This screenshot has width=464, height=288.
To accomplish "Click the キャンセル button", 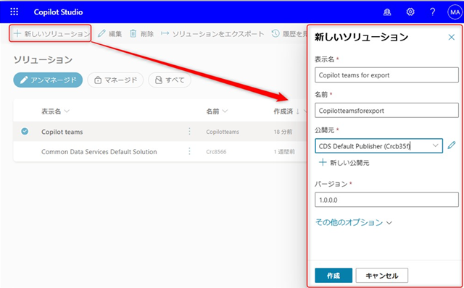I will (382, 276).
